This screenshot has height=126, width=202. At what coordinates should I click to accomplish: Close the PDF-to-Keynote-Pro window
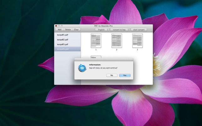56,26
